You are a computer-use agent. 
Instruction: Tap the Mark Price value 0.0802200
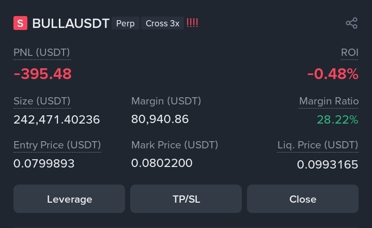[x=162, y=163]
